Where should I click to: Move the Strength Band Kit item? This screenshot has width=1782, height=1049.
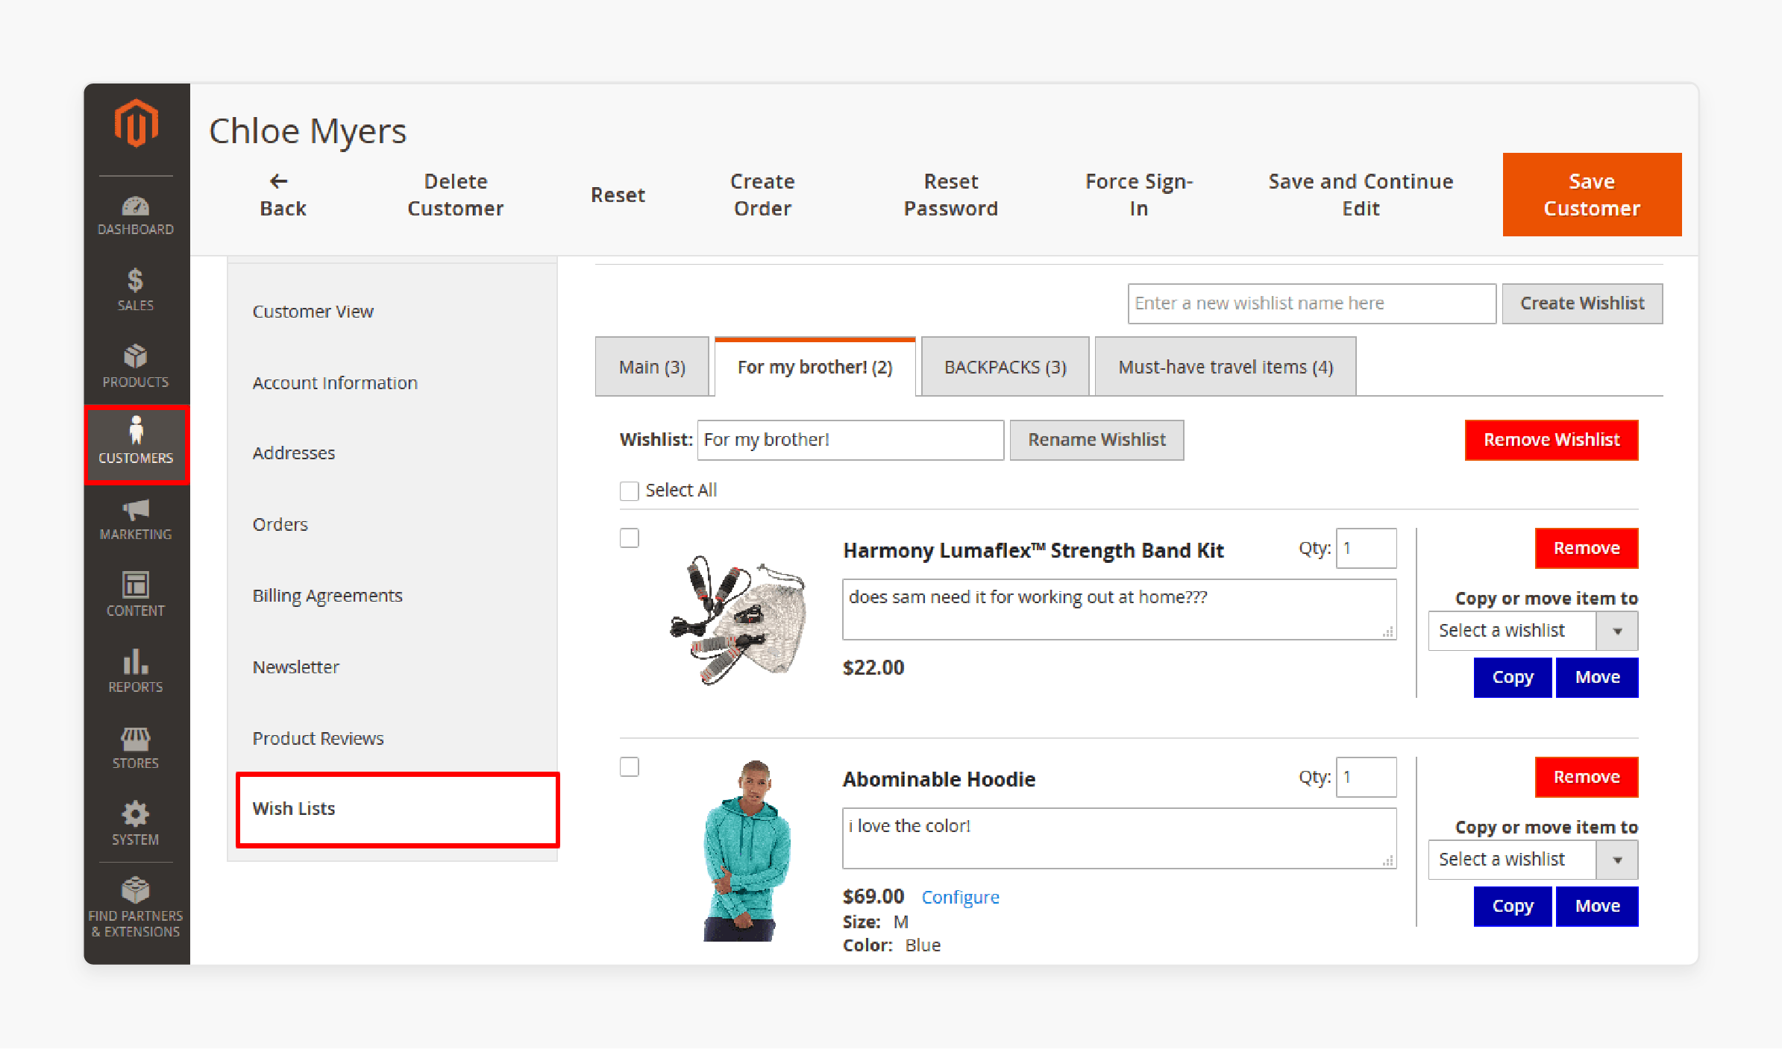click(1597, 678)
